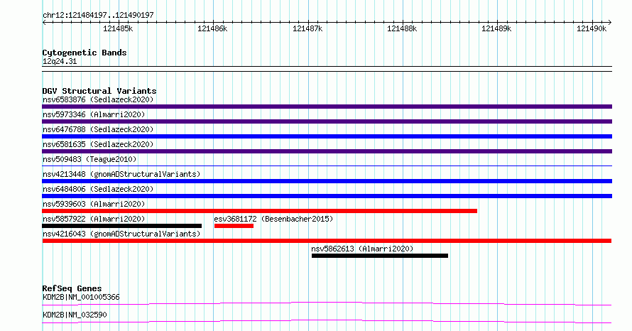Image resolution: width=632 pixels, height=331 pixels.
Task: Click the DGV Structural Variants track title
Action: click(x=99, y=91)
